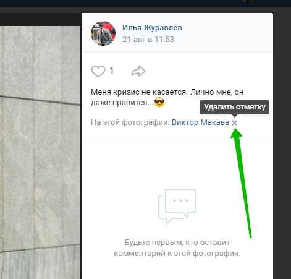Remove the Виктор Макаев tag with the X

234,122
